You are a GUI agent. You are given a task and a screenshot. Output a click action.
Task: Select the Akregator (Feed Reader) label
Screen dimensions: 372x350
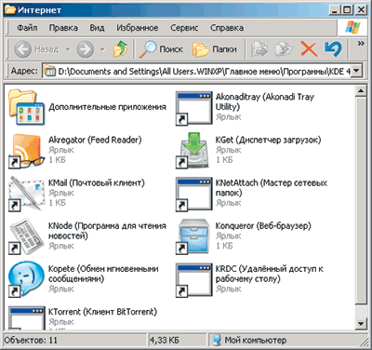coord(95,140)
